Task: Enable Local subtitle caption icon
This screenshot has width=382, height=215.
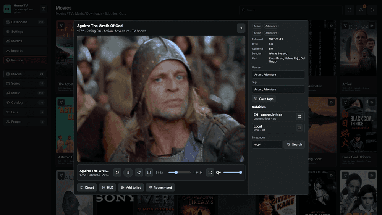Action: [x=299, y=128]
